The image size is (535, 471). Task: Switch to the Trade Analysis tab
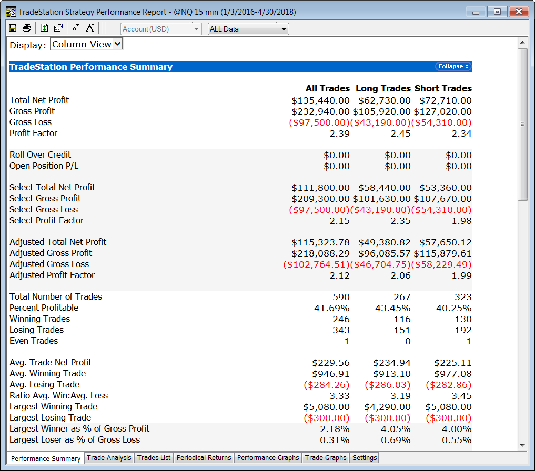point(109,458)
